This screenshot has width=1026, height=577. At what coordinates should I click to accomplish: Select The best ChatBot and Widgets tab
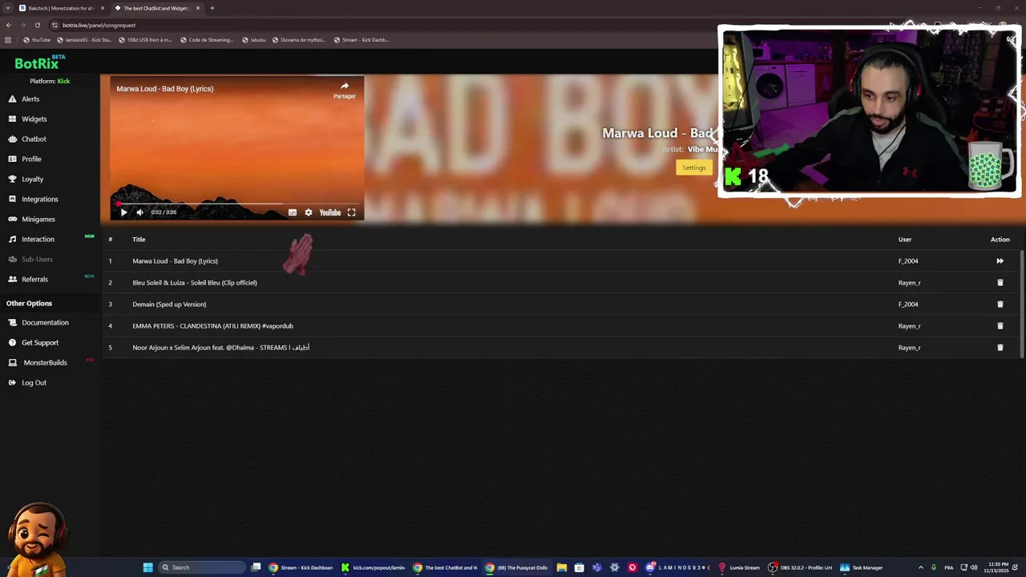(x=156, y=8)
